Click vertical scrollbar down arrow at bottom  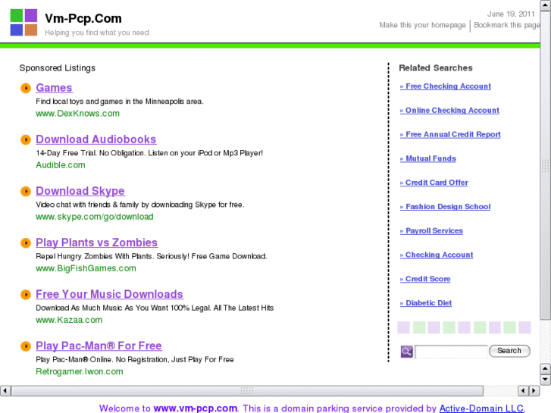pyautogui.click(x=546, y=380)
